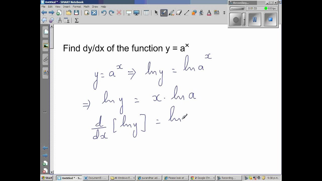Open Properties side tab
This screenshot has width=322, height=181.
[46, 73]
